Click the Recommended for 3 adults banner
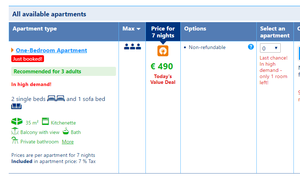The height and width of the screenshot is (179, 300). [x=64, y=72]
